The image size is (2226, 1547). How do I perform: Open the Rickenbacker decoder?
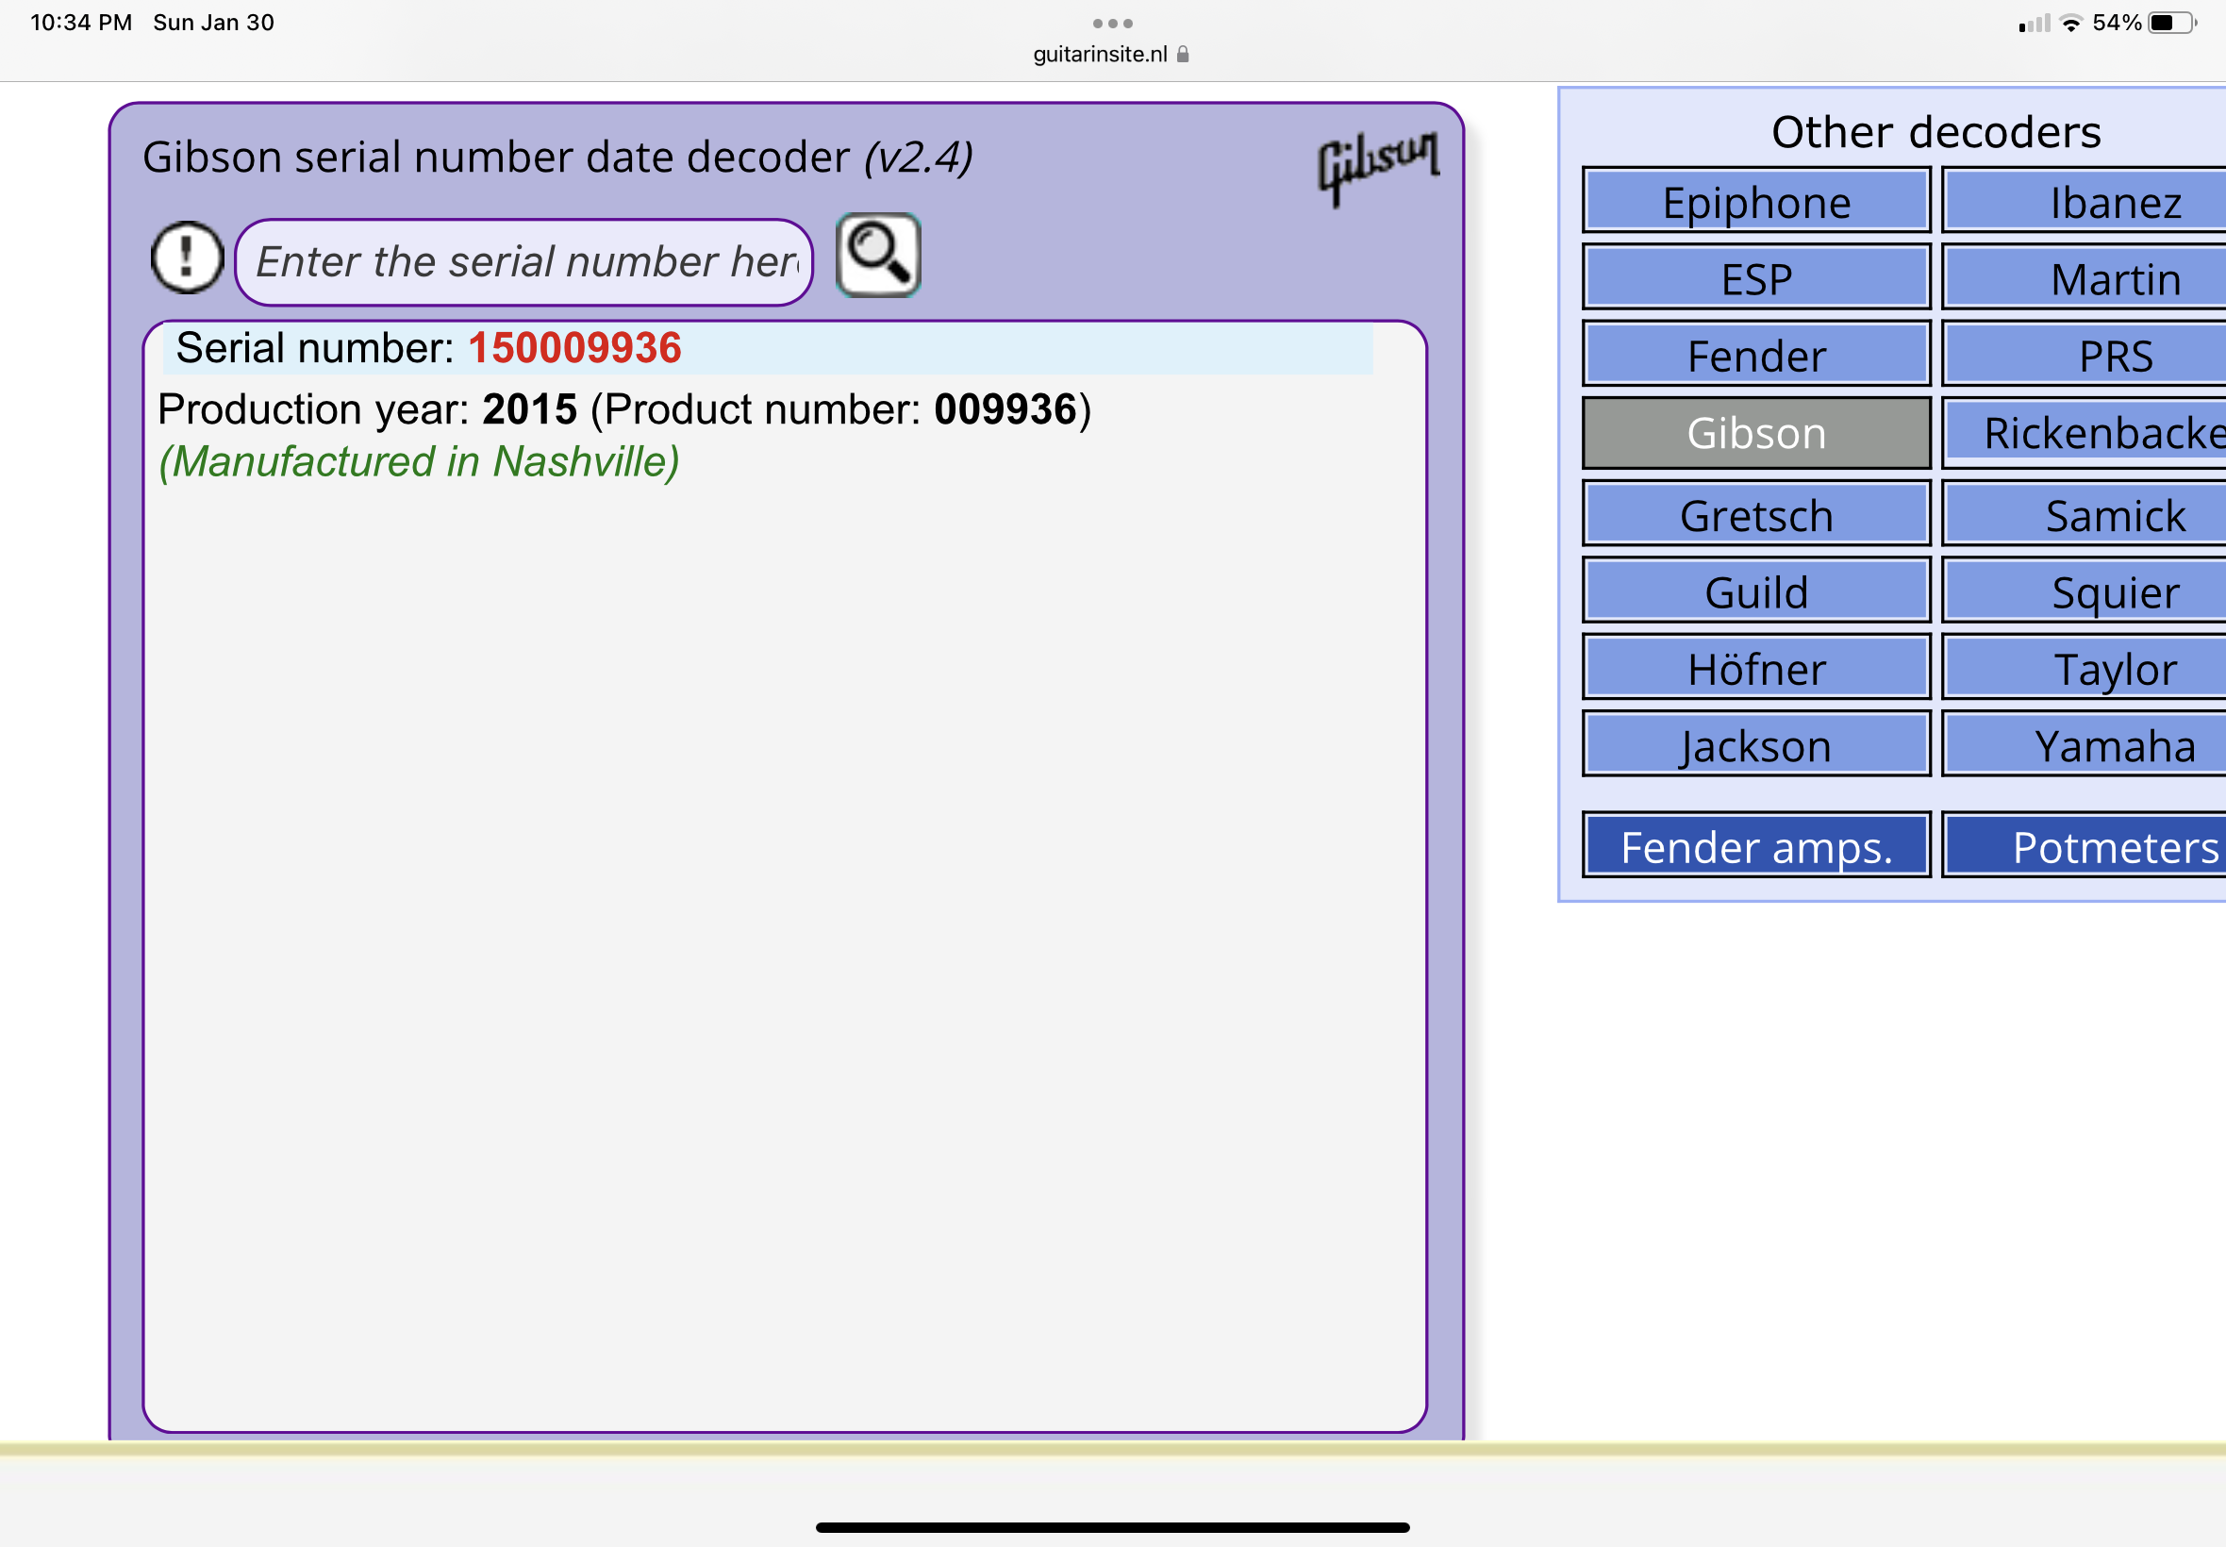(2085, 432)
